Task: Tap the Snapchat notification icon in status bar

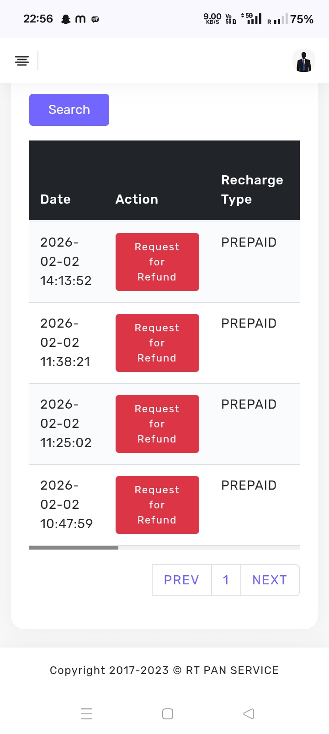Action: click(x=66, y=19)
